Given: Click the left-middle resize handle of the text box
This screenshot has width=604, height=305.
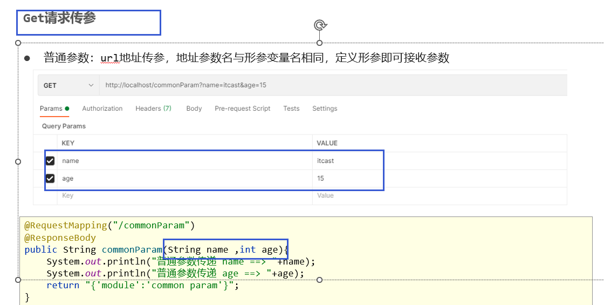Looking at the screenshot, I should tap(18, 161).
